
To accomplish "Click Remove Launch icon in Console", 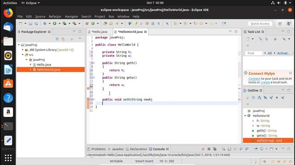I will (x=209, y=149).
